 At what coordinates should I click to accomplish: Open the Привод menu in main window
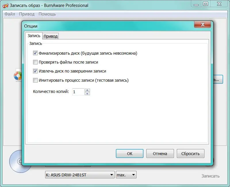point(27,14)
